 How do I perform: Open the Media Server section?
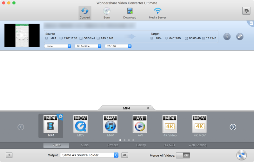[157, 13]
